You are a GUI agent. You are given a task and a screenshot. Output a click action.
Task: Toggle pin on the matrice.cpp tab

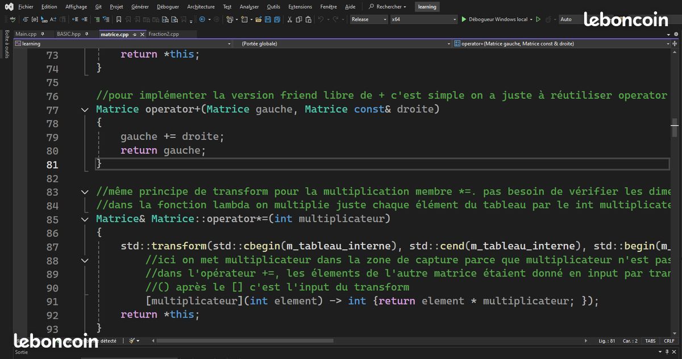135,34
